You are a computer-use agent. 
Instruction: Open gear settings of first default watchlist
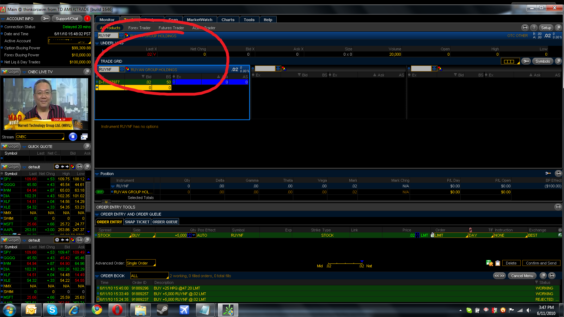(57, 167)
